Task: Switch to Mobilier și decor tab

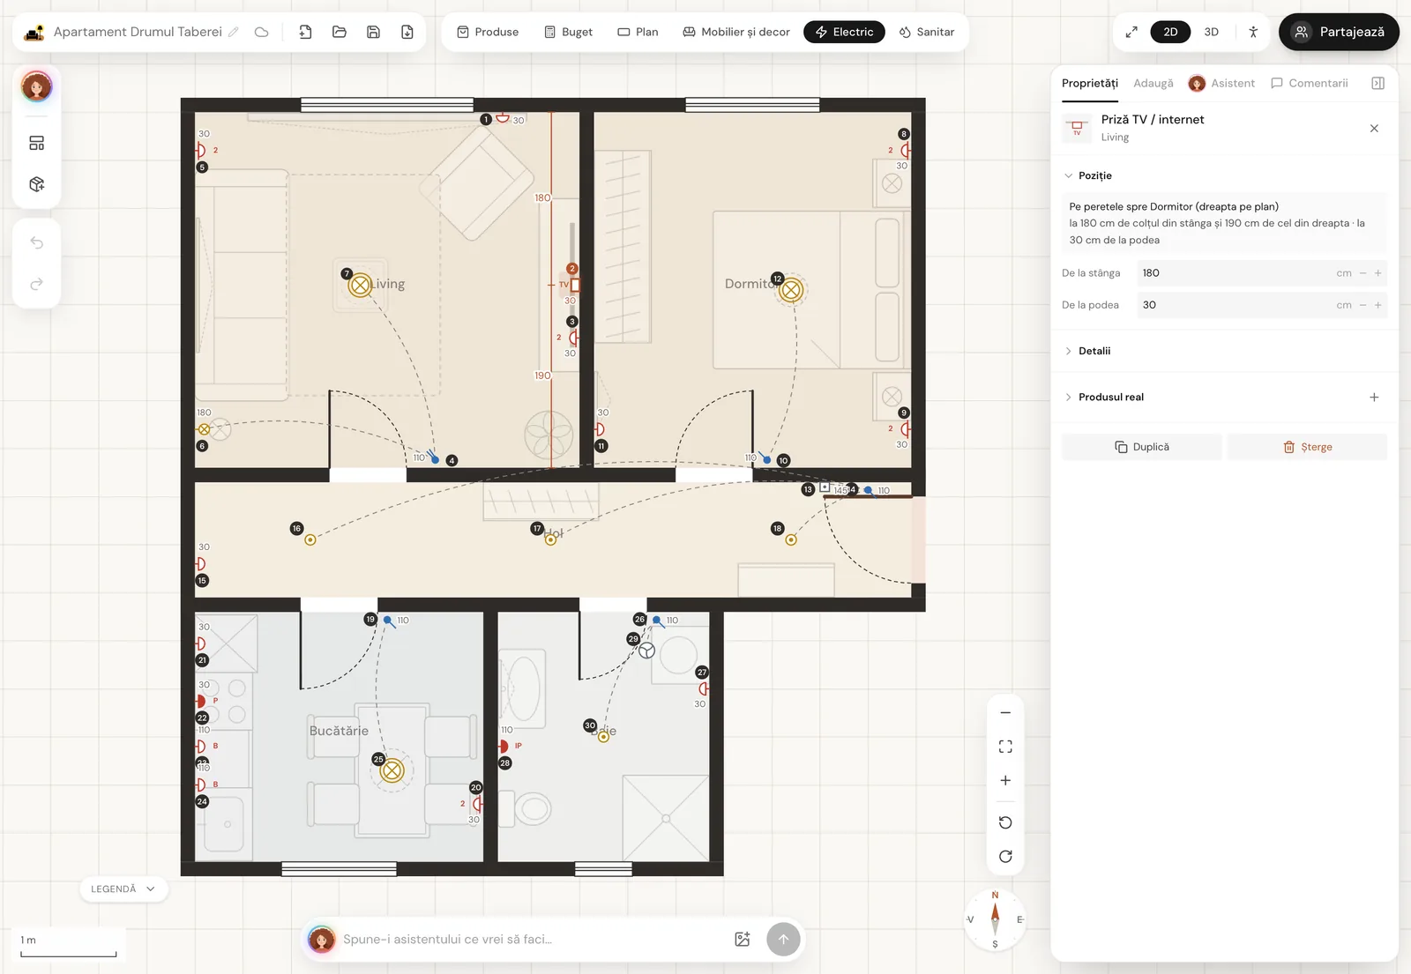Action: click(x=736, y=32)
